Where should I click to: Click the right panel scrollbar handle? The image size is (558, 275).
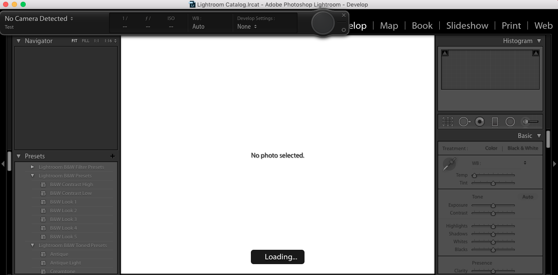coord(548,139)
